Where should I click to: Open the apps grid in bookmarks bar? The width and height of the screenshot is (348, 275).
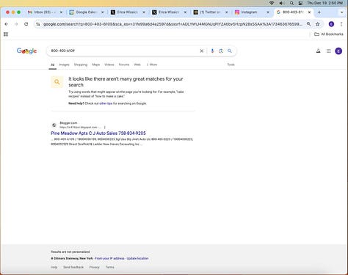(x=6, y=34)
